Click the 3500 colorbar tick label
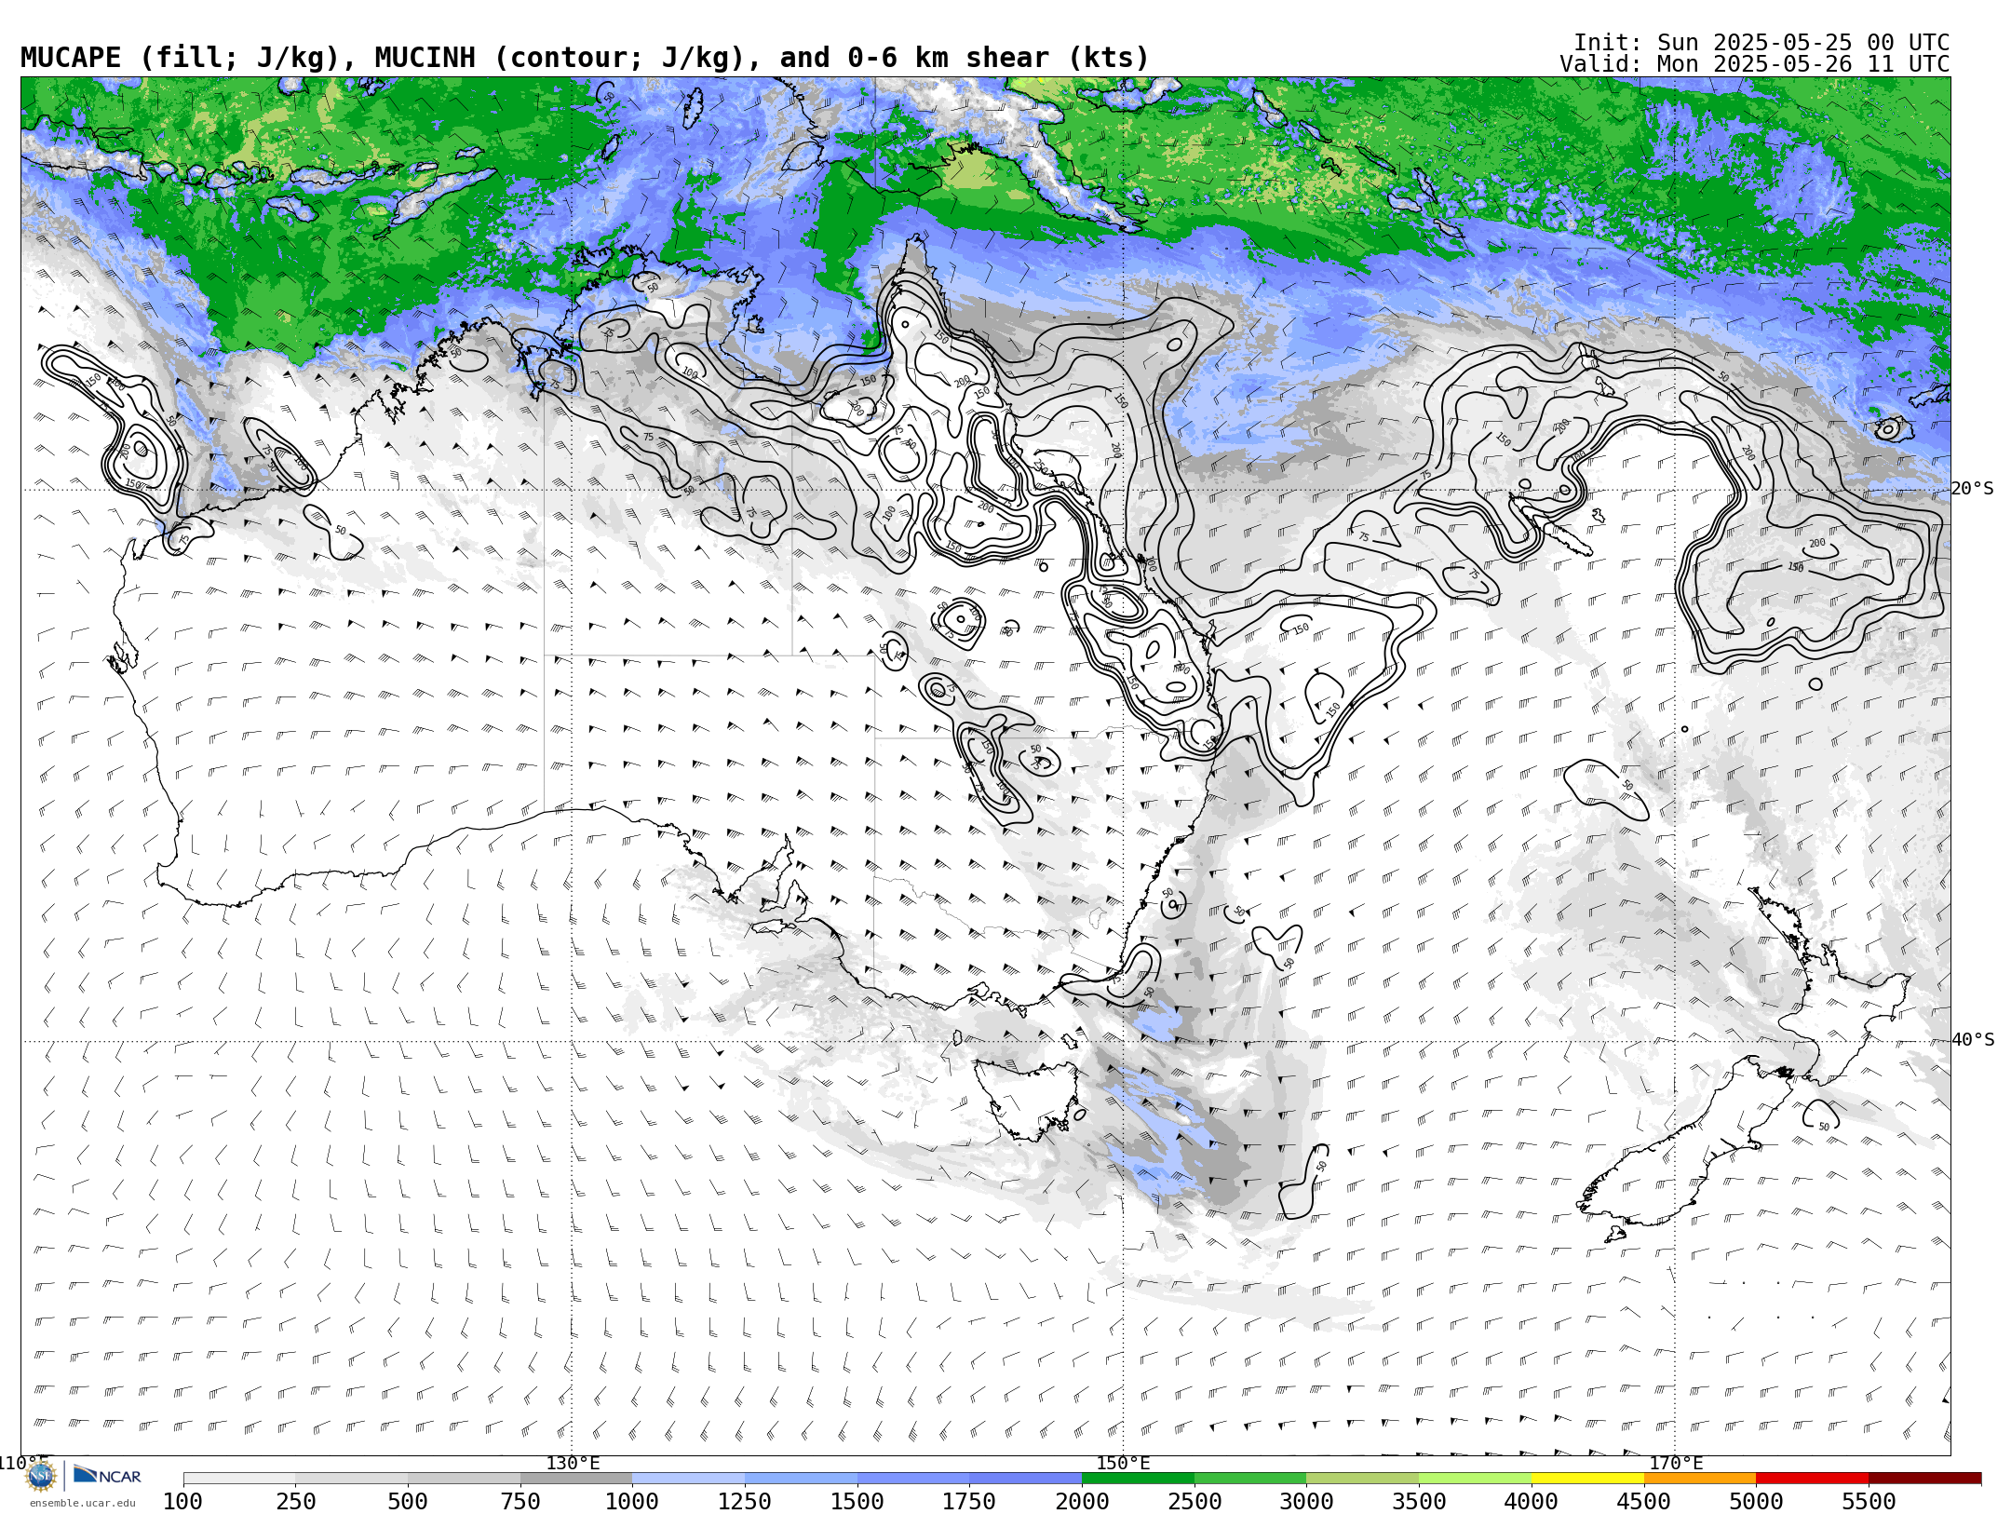The image size is (2011, 1514). [x=1419, y=1501]
